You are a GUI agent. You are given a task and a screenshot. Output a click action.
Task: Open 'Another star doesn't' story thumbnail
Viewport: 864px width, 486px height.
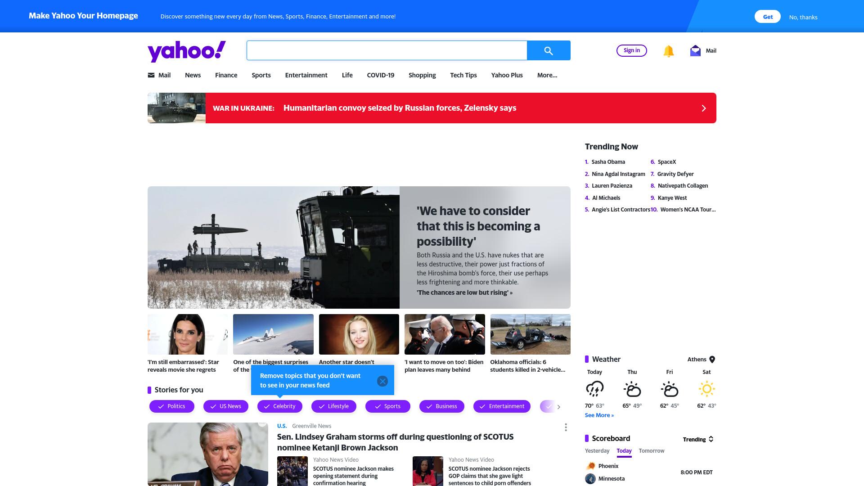click(359, 334)
